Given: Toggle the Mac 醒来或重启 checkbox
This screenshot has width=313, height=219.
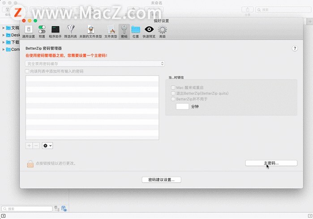Looking at the screenshot, I should (173, 88).
